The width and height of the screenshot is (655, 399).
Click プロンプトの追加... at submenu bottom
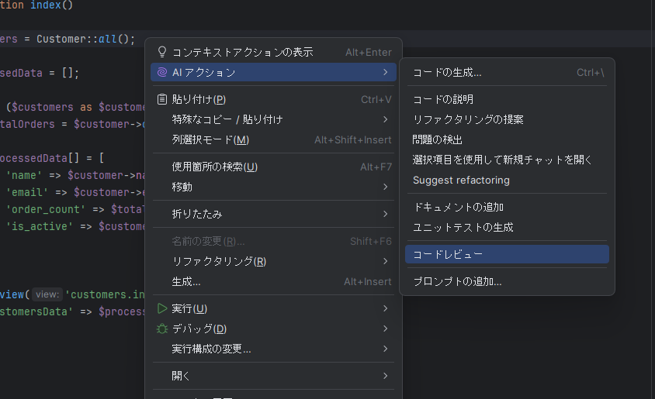click(457, 281)
